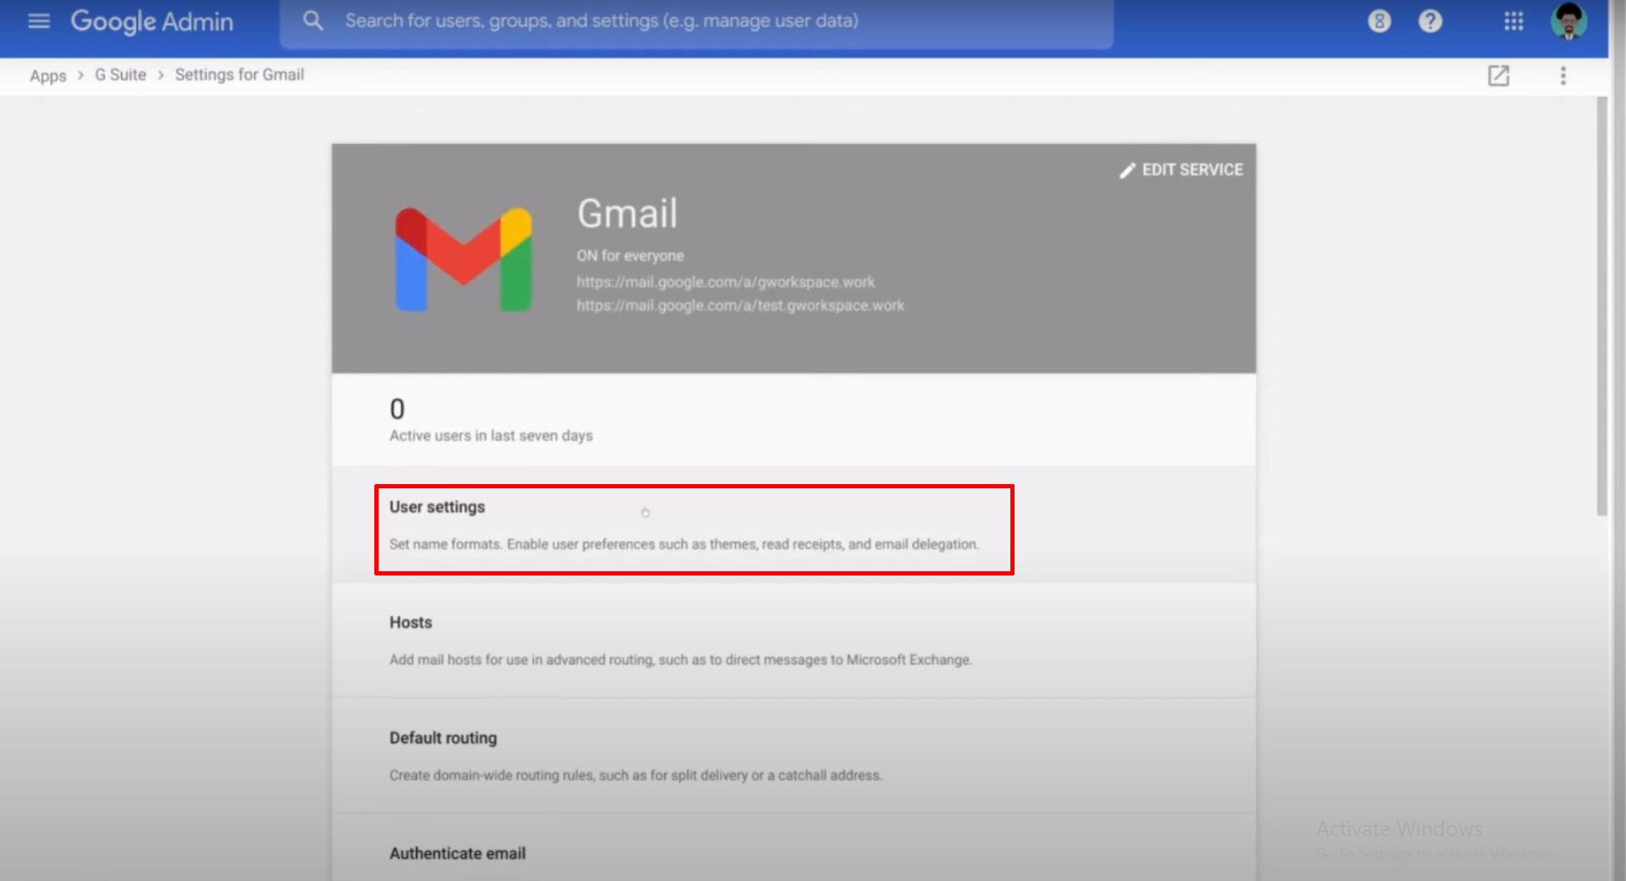Click the Help question mark icon
Viewport: 1626px width, 881px height.
[x=1430, y=21]
